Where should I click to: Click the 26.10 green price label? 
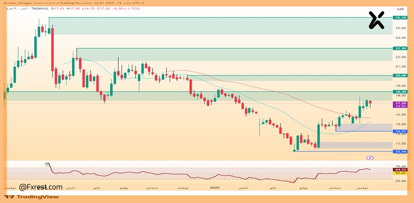tap(399, 17)
